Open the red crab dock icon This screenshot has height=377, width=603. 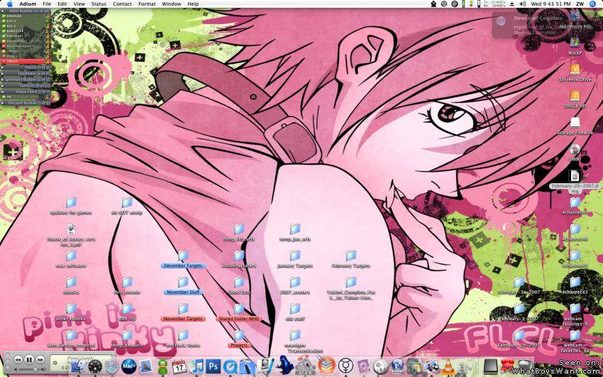pos(508,366)
